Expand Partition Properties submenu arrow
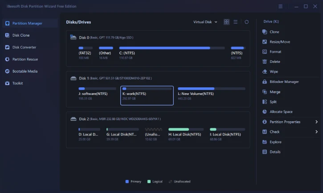 316,122
